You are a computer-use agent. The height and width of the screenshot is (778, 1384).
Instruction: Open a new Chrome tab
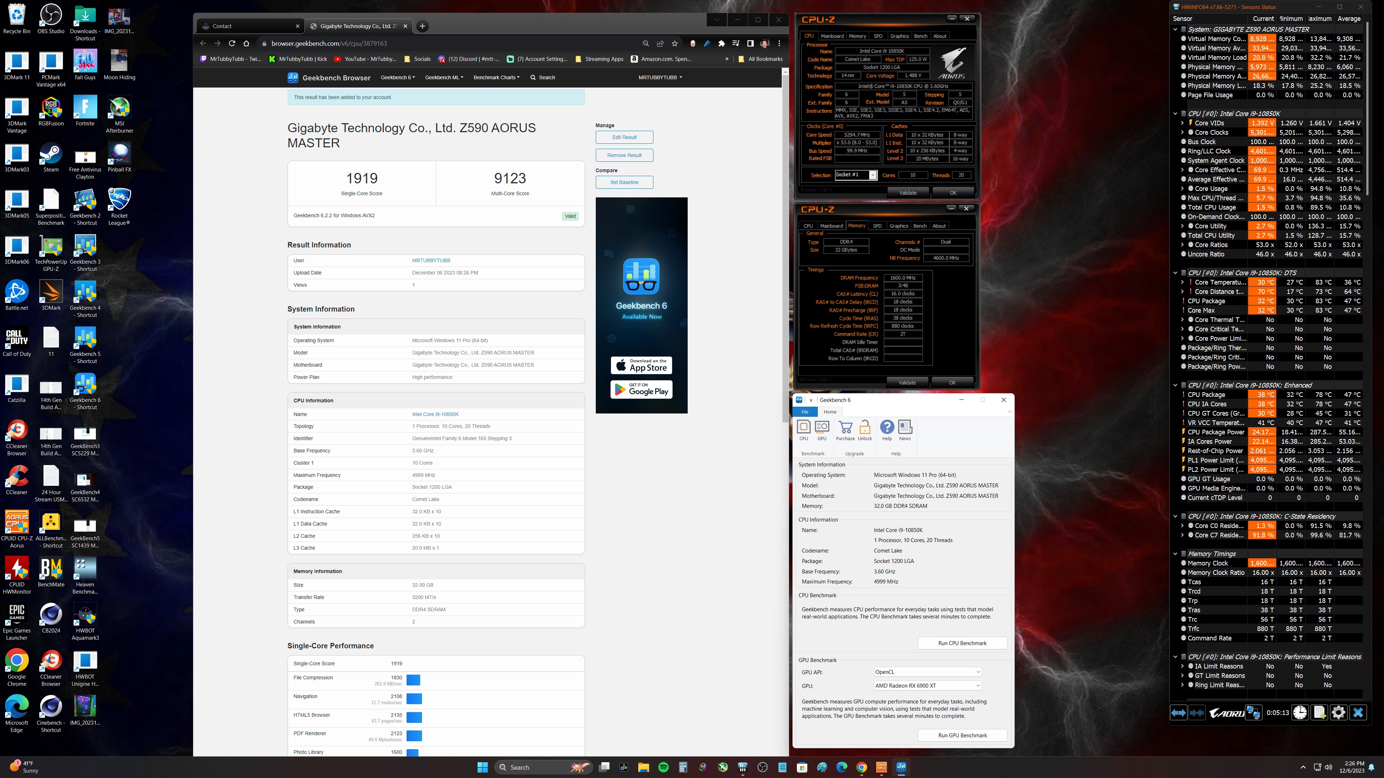coord(422,26)
